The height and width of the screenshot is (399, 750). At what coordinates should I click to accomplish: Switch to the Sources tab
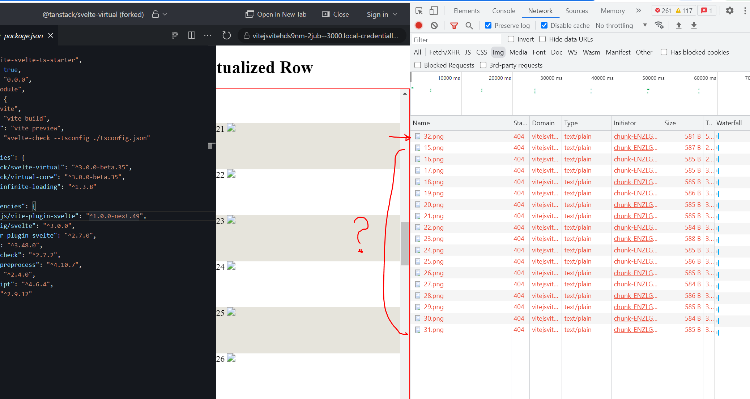(576, 11)
